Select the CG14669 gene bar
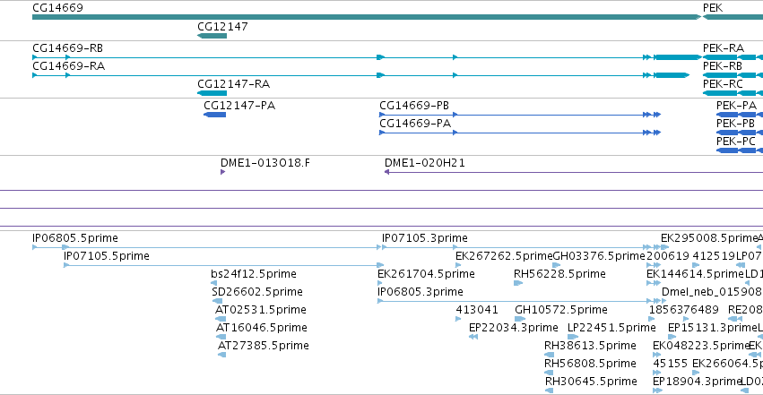 point(367,17)
